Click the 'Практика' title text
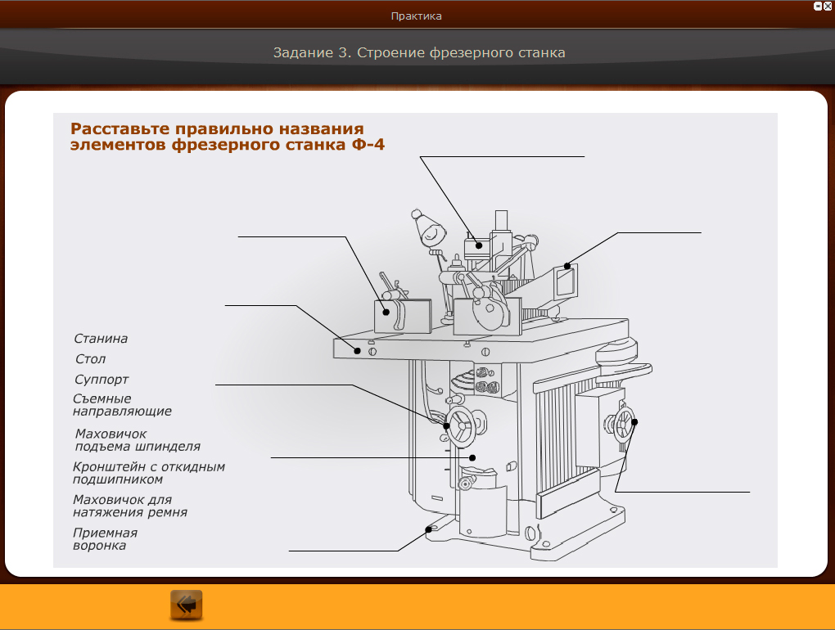 [x=417, y=16]
